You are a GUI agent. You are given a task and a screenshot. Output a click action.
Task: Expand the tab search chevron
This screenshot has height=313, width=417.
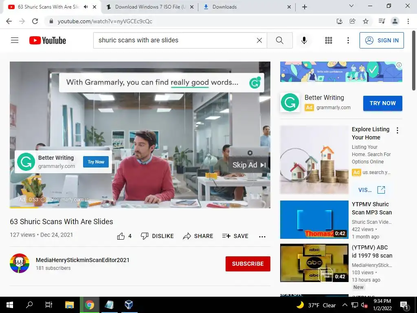351,6
